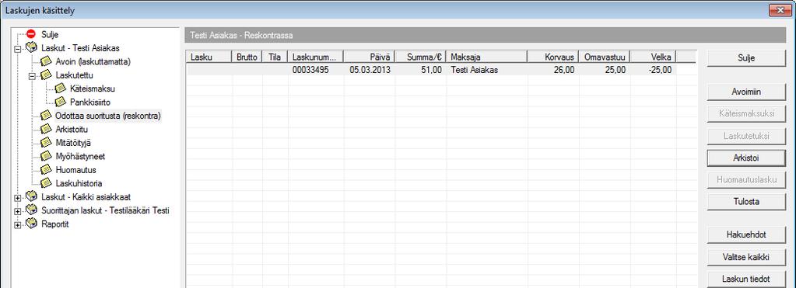Click the Laskuhistoria folder icon
Image resolution: width=796 pixels, height=288 pixels.
(46, 183)
